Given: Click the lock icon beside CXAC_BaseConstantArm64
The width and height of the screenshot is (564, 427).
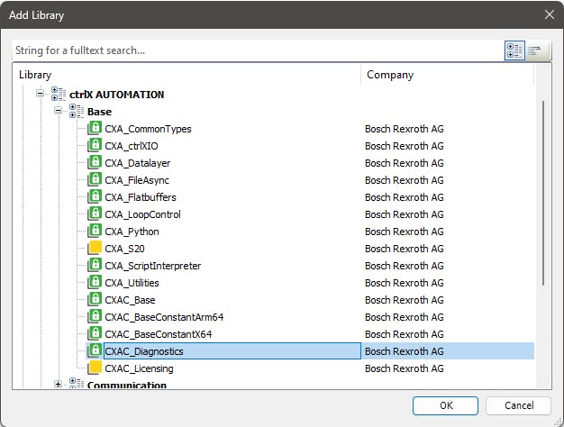Looking at the screenshot, I should coord(95,316).
